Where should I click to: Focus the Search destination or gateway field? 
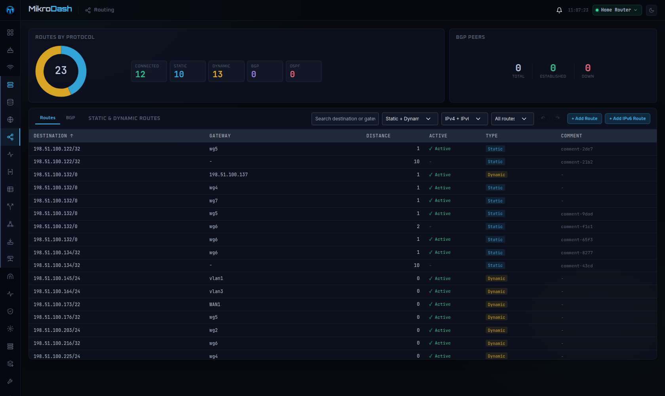click(x=345, y=119)
